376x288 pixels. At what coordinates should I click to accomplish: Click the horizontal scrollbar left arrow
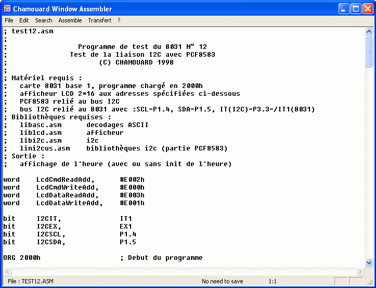pos(7,271)
